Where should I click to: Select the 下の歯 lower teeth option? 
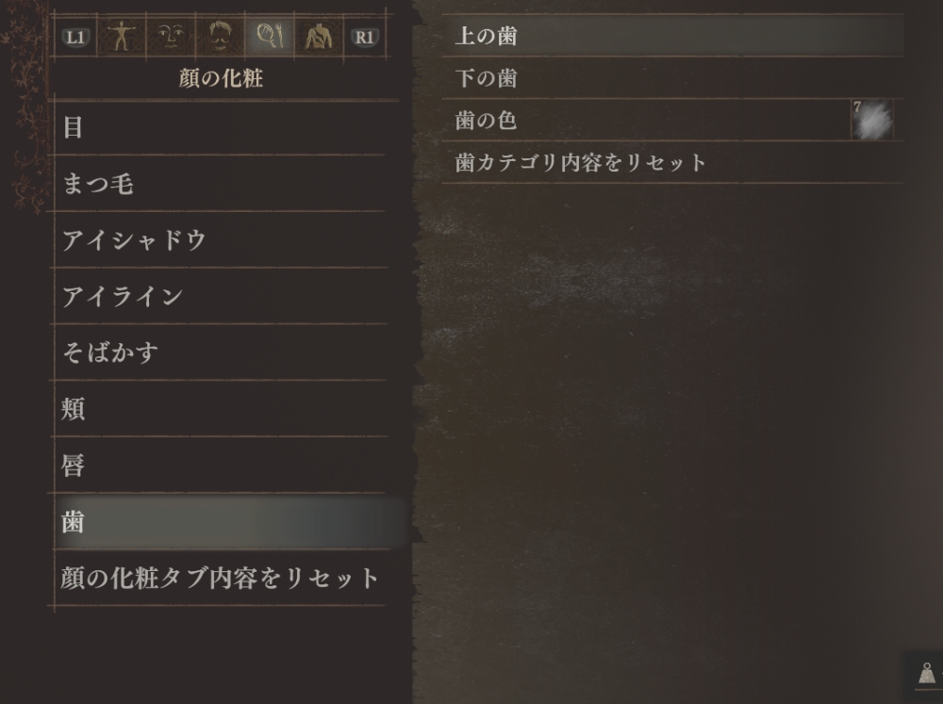point(672,78)
